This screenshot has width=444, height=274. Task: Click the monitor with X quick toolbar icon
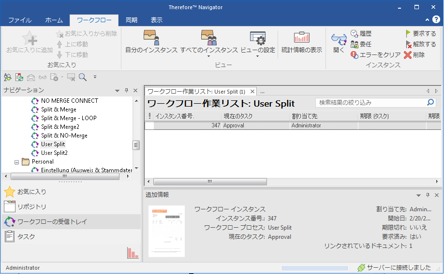[71, 77]
